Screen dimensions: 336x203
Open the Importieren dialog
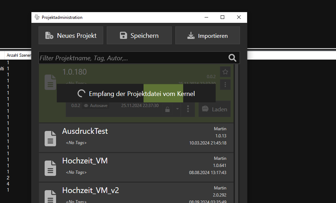tap(207, 35)
